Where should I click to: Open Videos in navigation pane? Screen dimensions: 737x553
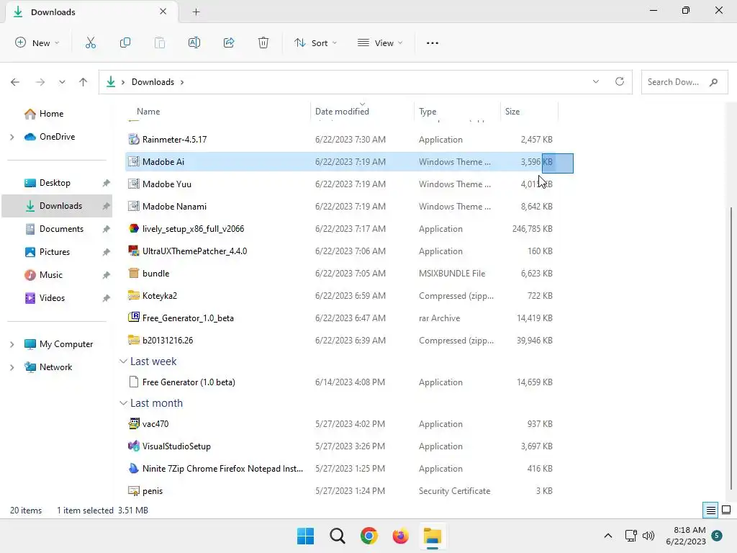[52, 298]
